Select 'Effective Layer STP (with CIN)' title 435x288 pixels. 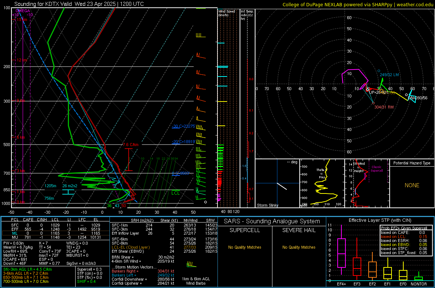[380, 220]
